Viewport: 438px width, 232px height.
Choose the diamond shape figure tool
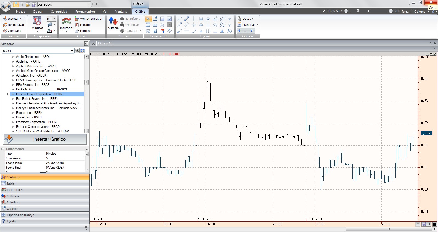[x=208, y=19]
